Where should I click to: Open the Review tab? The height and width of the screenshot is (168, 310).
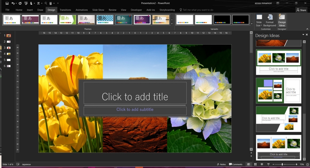(x=113, y=10)
